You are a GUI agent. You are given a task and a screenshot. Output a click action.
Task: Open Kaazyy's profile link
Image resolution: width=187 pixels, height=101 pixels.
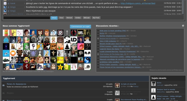tap(136, 87)
